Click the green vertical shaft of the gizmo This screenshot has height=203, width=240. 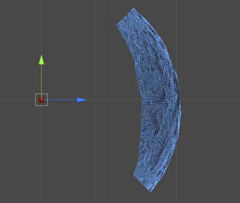tap(41, 79)
